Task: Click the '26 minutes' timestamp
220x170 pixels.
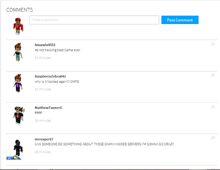Action: coord(43,121)
